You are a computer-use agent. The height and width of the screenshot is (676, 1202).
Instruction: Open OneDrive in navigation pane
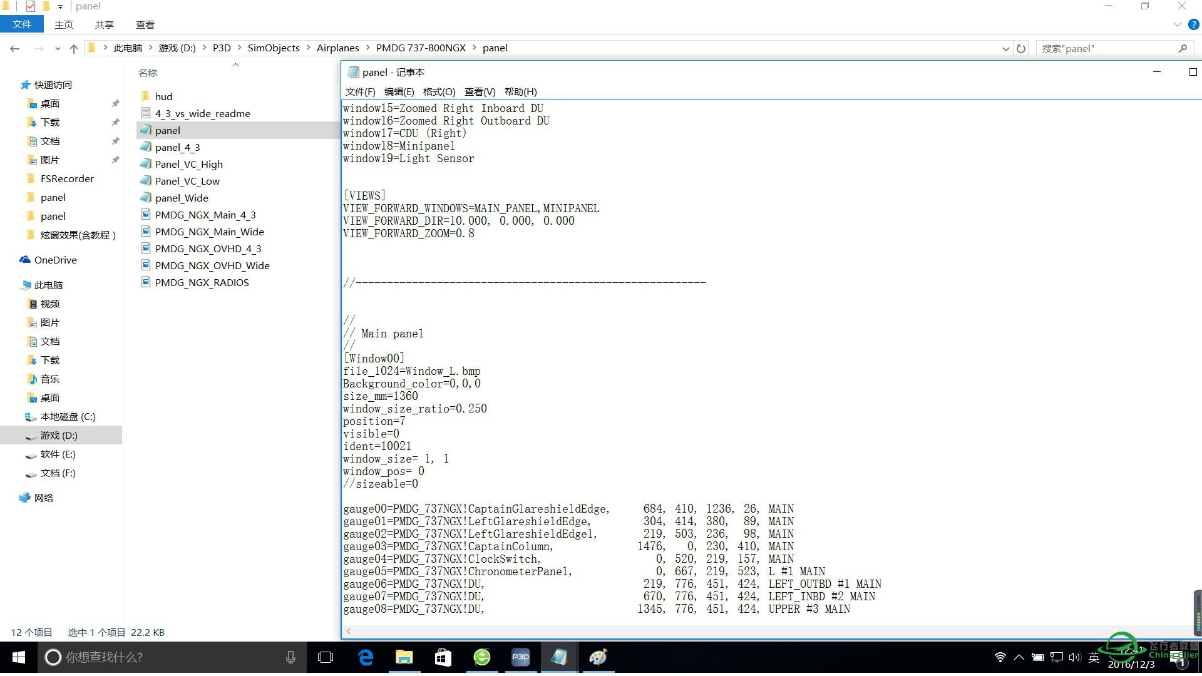pyautogui.click(x=55, y=260)
